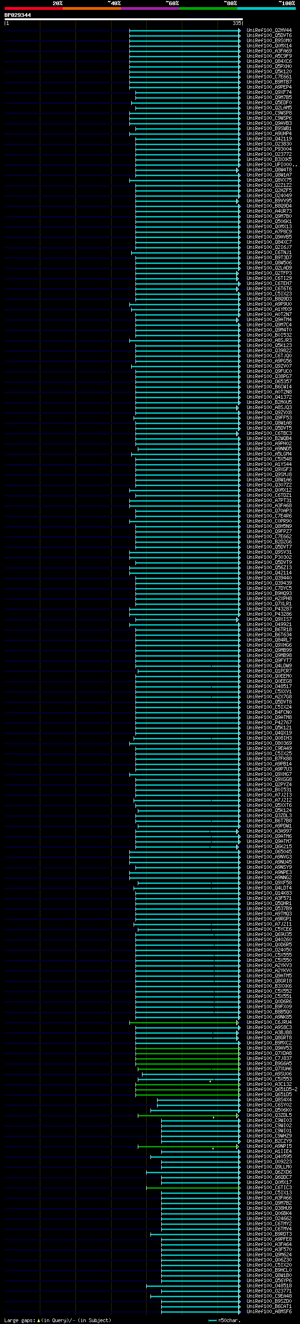Choose the UniRef100_Q2HZF5 entry

(269, 191)
